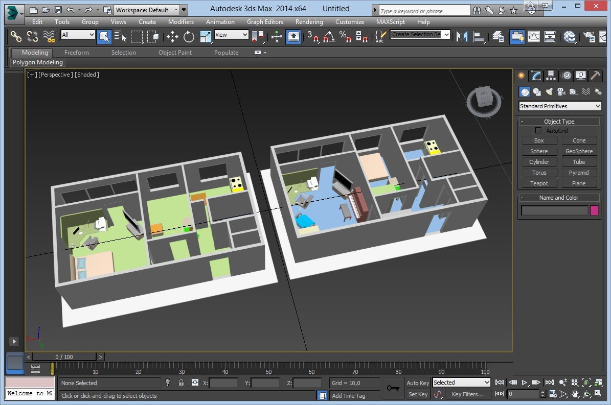Switch to Utilities command panel tab

[x=595, y=76]
